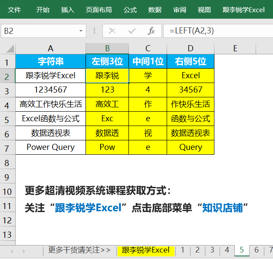The image size is (273, 259).
Task: Click header cell 字符串
Action: click(50, 61)
